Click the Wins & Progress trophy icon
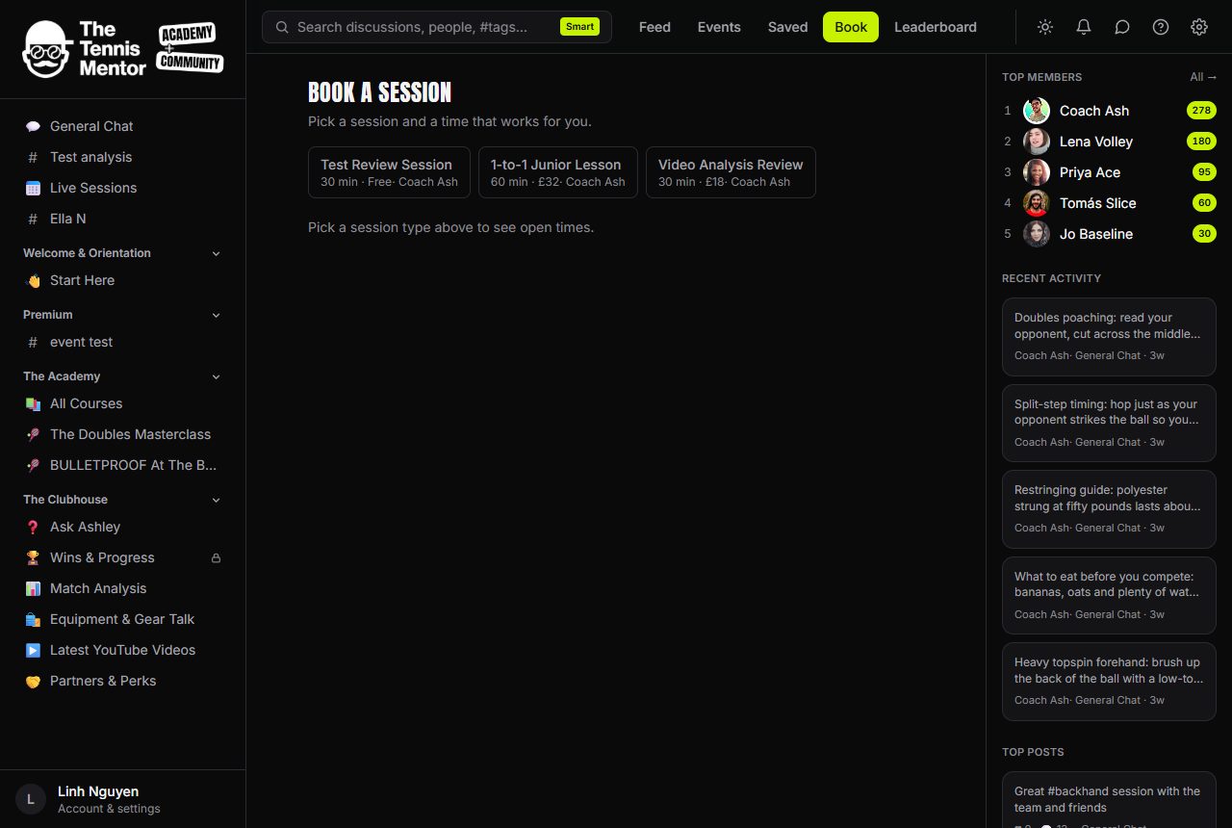This screenshot has width=1232, height=828. (33, 557)
